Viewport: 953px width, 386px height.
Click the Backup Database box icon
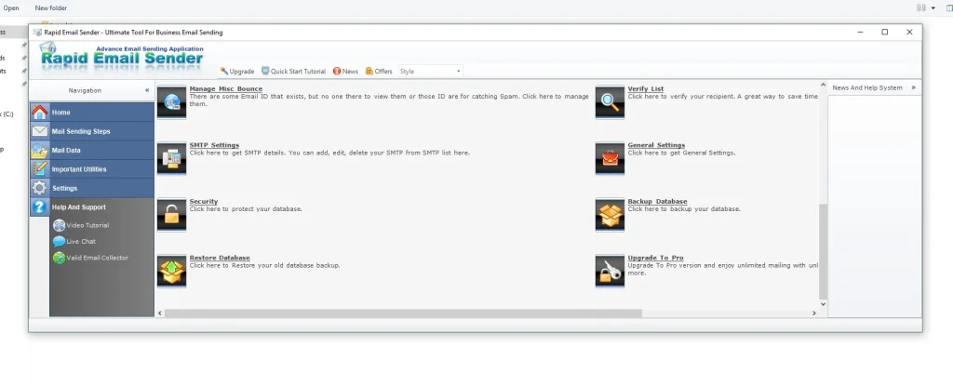click(x=610, y=214)
